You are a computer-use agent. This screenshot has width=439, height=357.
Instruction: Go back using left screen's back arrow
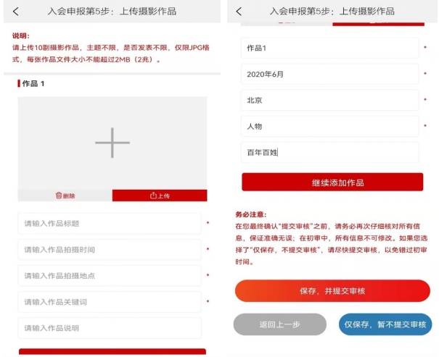pos(16,12)
